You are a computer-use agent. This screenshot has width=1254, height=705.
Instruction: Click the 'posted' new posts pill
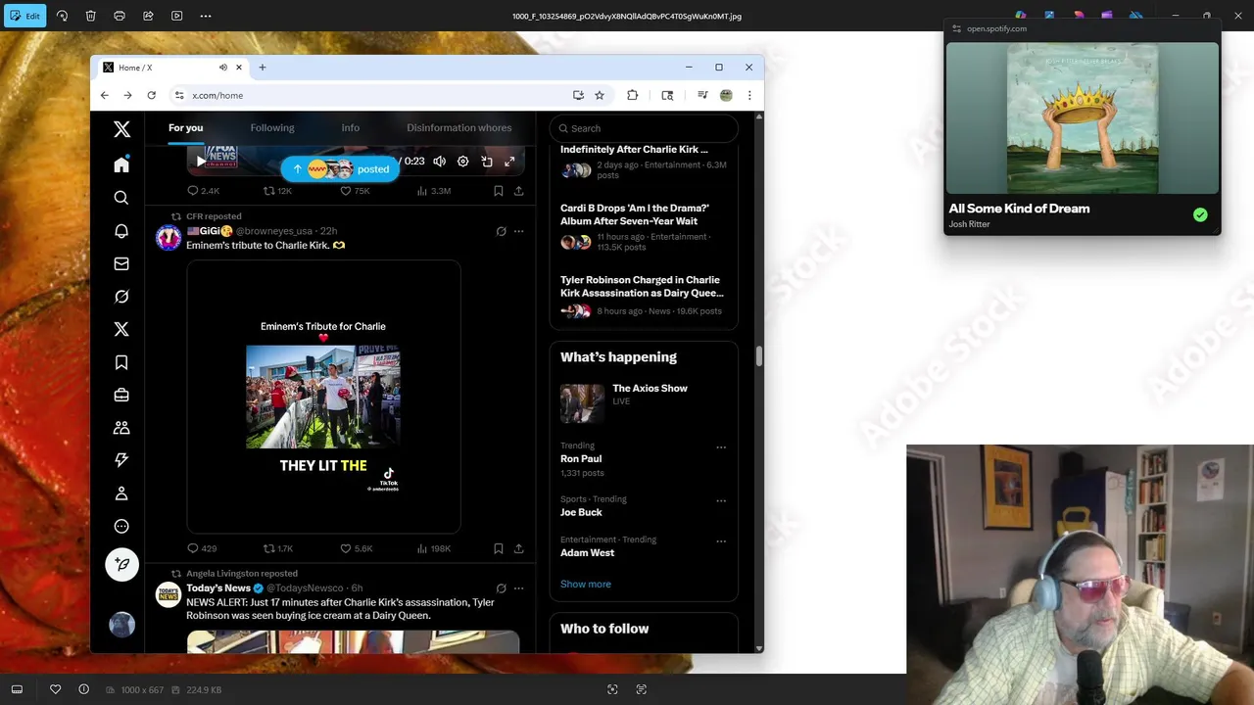(x=340, y=168)
